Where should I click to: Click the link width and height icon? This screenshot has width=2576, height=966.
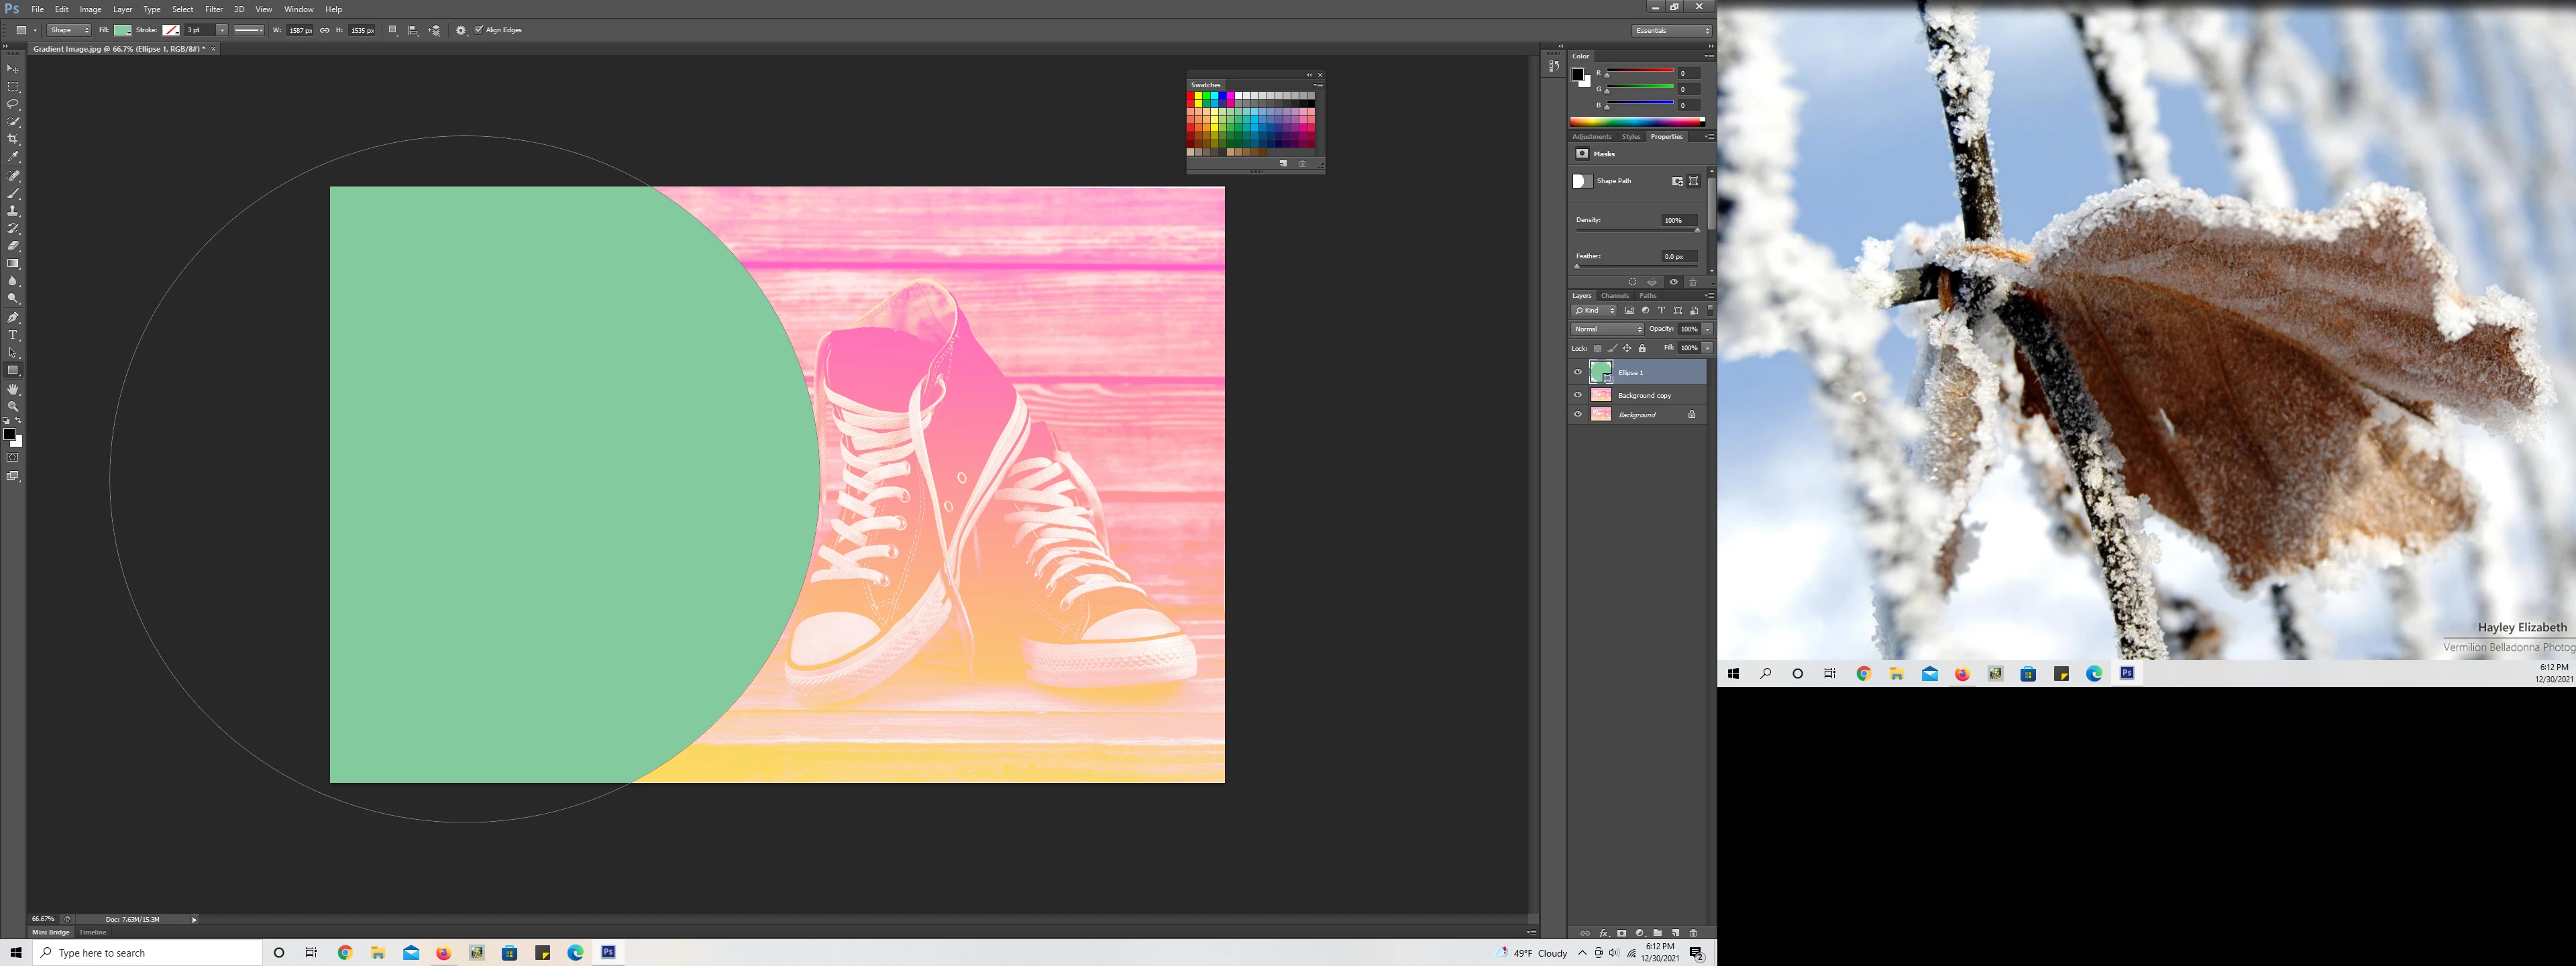coord(324,30)
